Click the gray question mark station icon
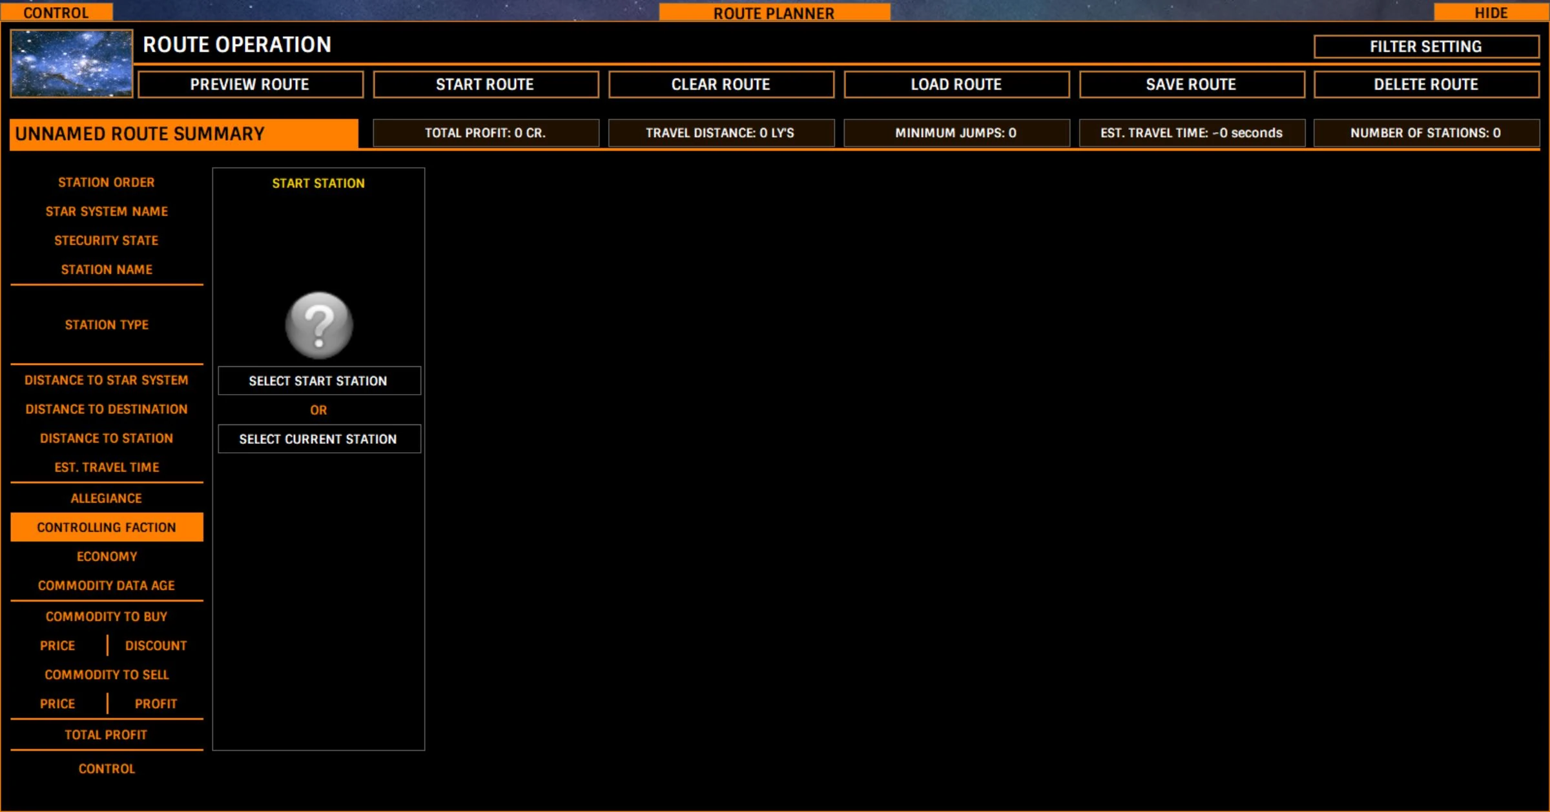The image size is (1550, 812). 319,325
